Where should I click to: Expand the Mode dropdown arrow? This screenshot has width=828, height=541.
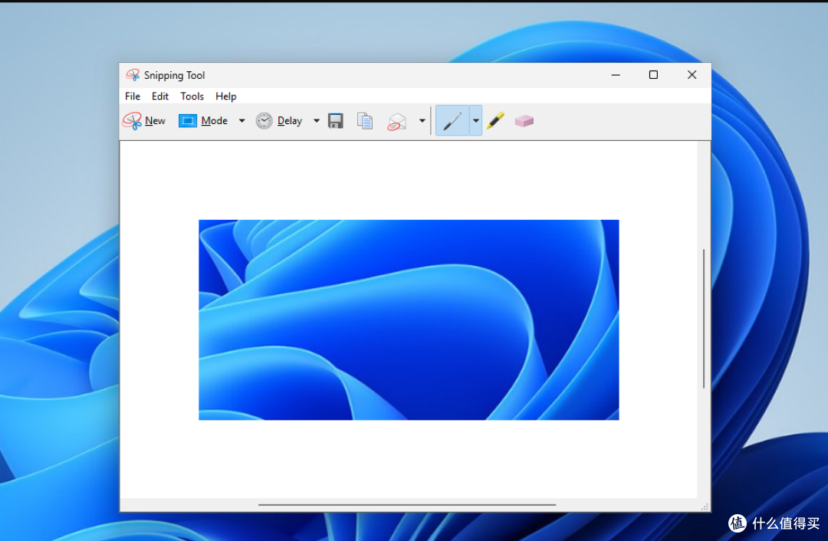(x=242, y=121)
